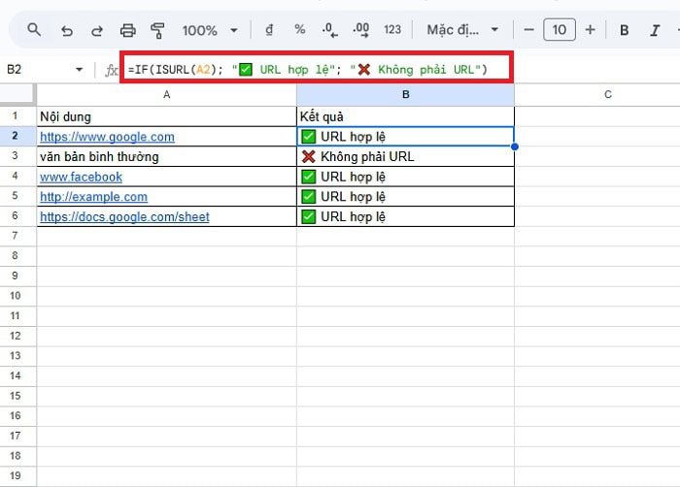The height and width of the screenshot is (487, 680).
Task: Select column C header
Action: coord(607,94)
